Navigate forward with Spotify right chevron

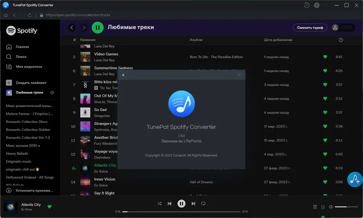click(x=84, y=28)
